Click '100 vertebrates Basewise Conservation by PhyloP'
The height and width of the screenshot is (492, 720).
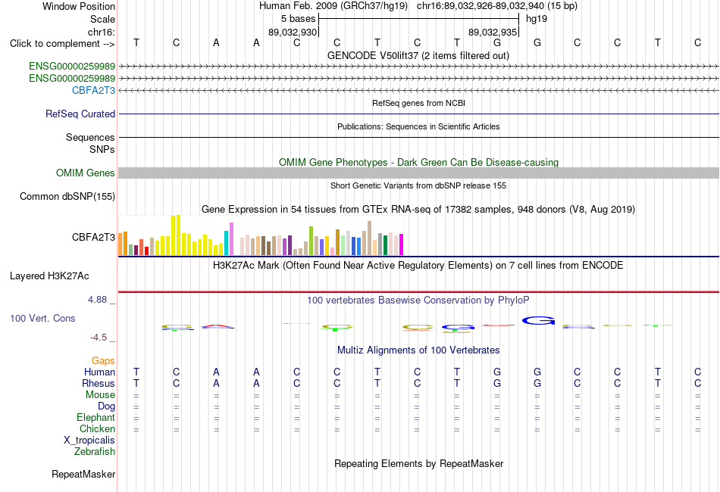click(x=418, y=300)
